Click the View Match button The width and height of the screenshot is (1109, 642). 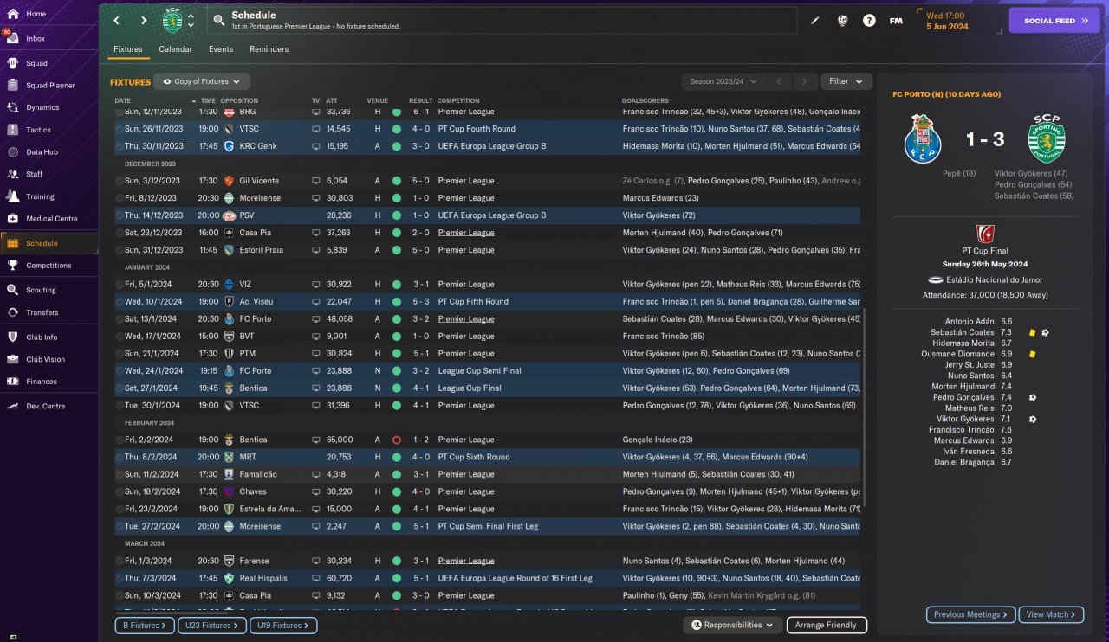pos(1051,614)
